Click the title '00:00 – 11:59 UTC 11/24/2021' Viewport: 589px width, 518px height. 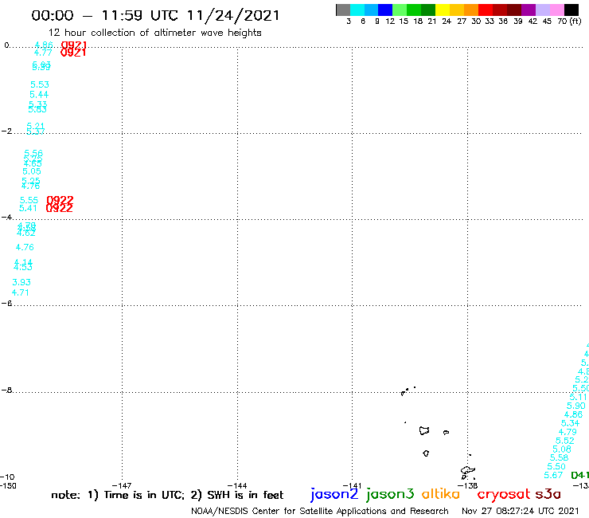[x=155, y=15]
